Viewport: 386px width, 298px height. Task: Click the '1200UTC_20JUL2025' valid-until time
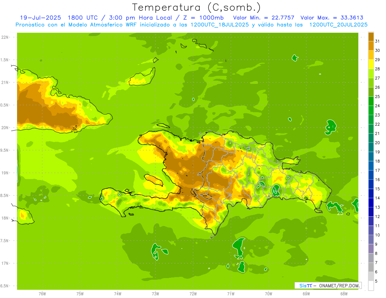[x=338, y=25]
